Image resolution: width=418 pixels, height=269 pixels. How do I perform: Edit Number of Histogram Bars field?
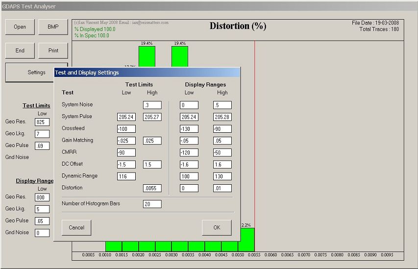coord(152,204)
